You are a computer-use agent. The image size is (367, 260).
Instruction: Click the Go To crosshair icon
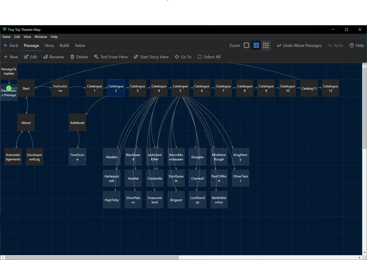177,57
